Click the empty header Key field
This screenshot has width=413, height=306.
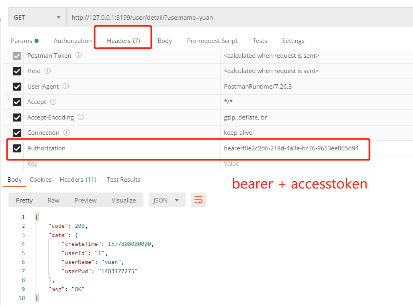121,164
